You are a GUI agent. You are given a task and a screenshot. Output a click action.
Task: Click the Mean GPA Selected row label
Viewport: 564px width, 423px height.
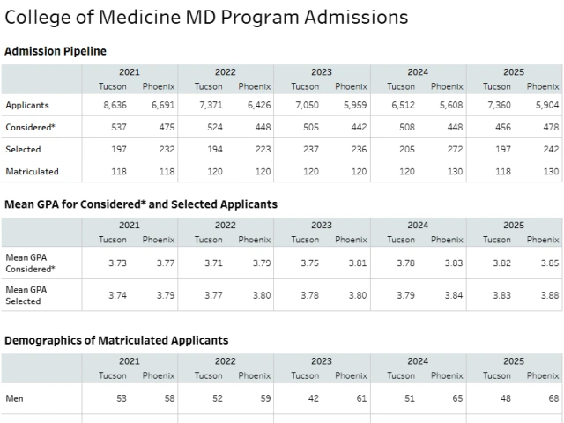pyautogui.click(x=24, y=295)
